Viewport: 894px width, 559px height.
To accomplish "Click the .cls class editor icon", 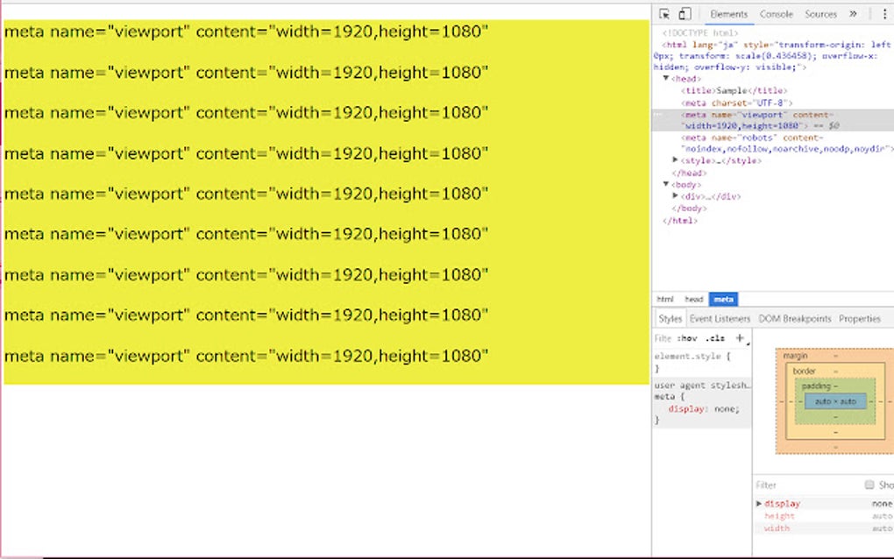I will point(716,337).
